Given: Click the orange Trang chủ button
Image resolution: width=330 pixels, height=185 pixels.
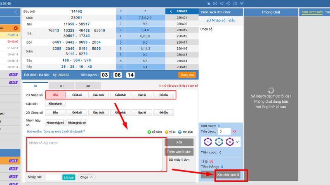Looking at the screenshot, I should [186, 75].
